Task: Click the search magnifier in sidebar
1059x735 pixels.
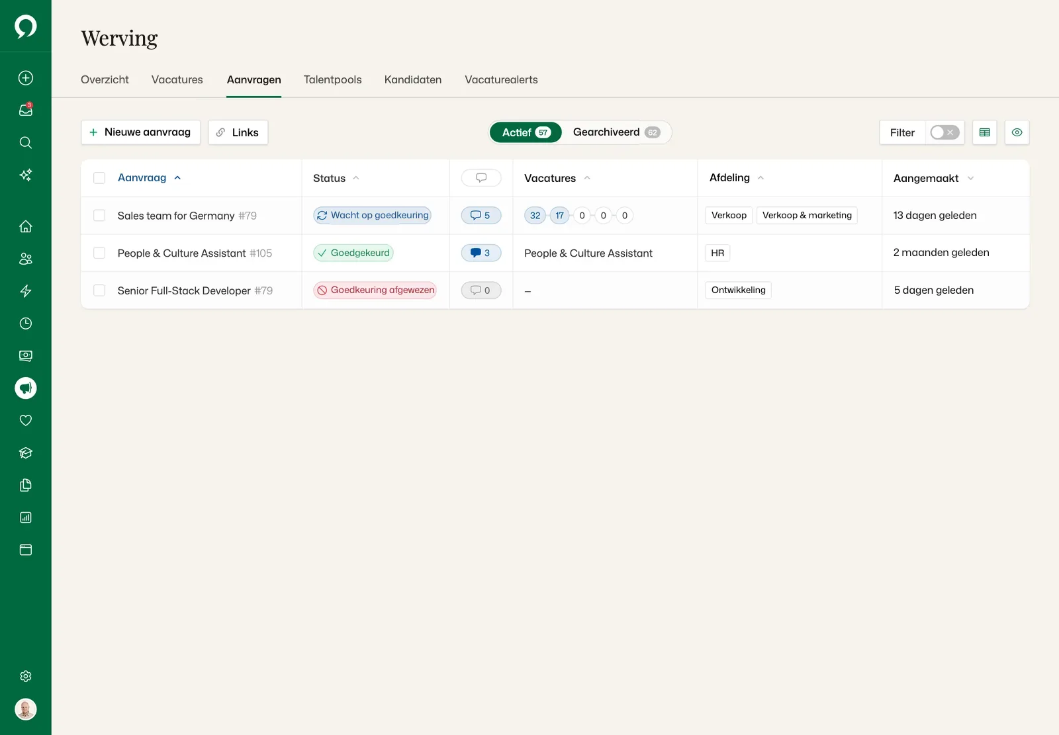Action: (x=26, y=142)
